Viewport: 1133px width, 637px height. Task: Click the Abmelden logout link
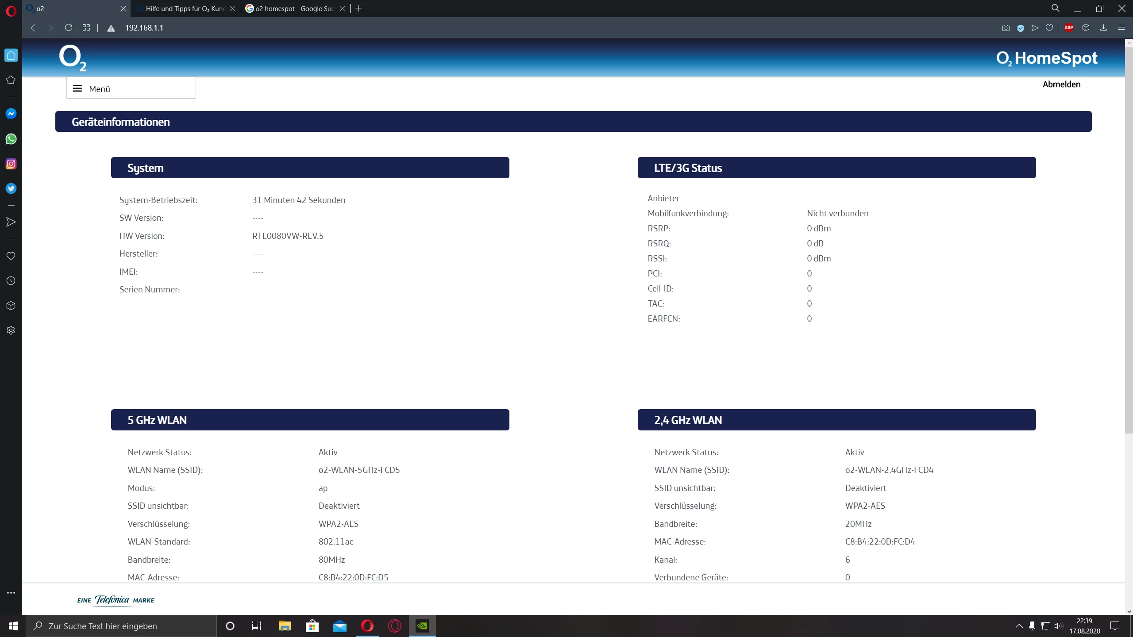tap(1061, 84)
